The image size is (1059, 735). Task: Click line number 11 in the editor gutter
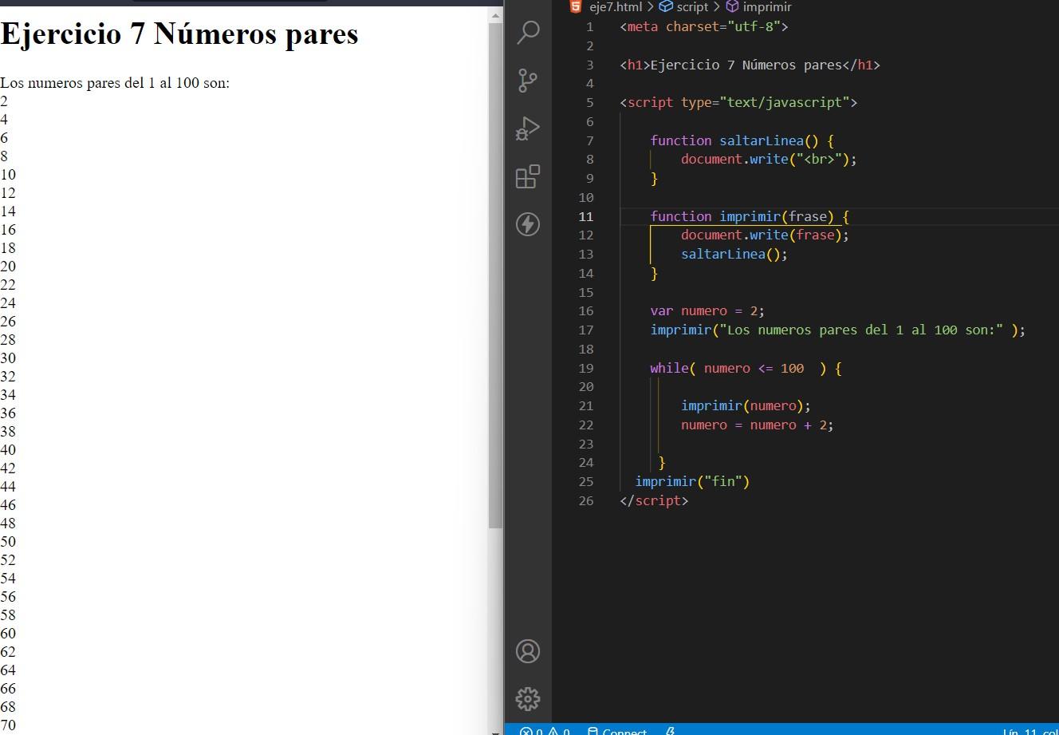pyautogui.click(x=586, y=216)
